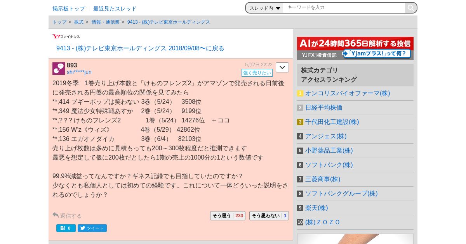Viewport: 466px width, 244px height.
Task: Vote そう思う on the post
Action: (228, 216)
